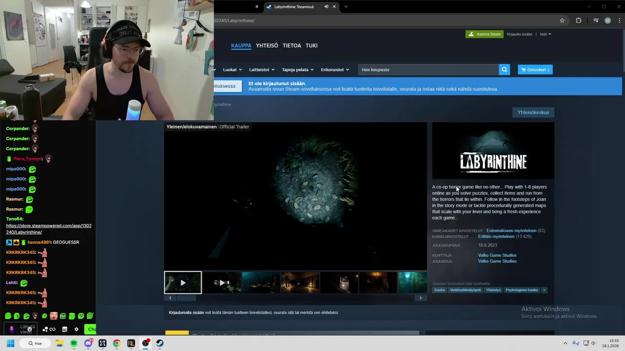Open Steam from taskbar

pyautogui.click(x=160, y=343)
